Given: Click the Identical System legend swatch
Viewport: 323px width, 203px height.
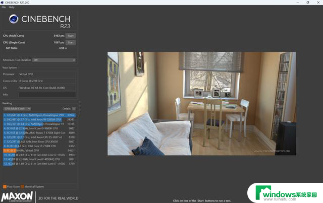Looking at the screenshot, I should point(22,187).
